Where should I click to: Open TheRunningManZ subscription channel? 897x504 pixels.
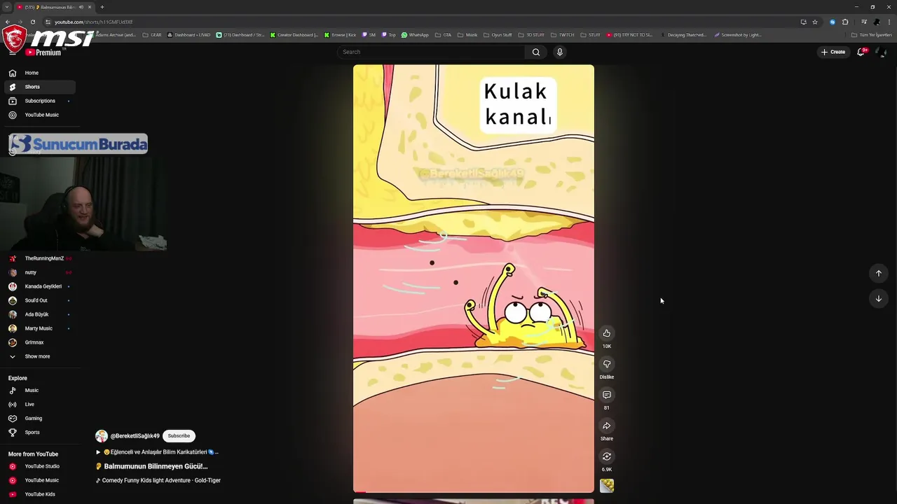(x=39, y=258)
